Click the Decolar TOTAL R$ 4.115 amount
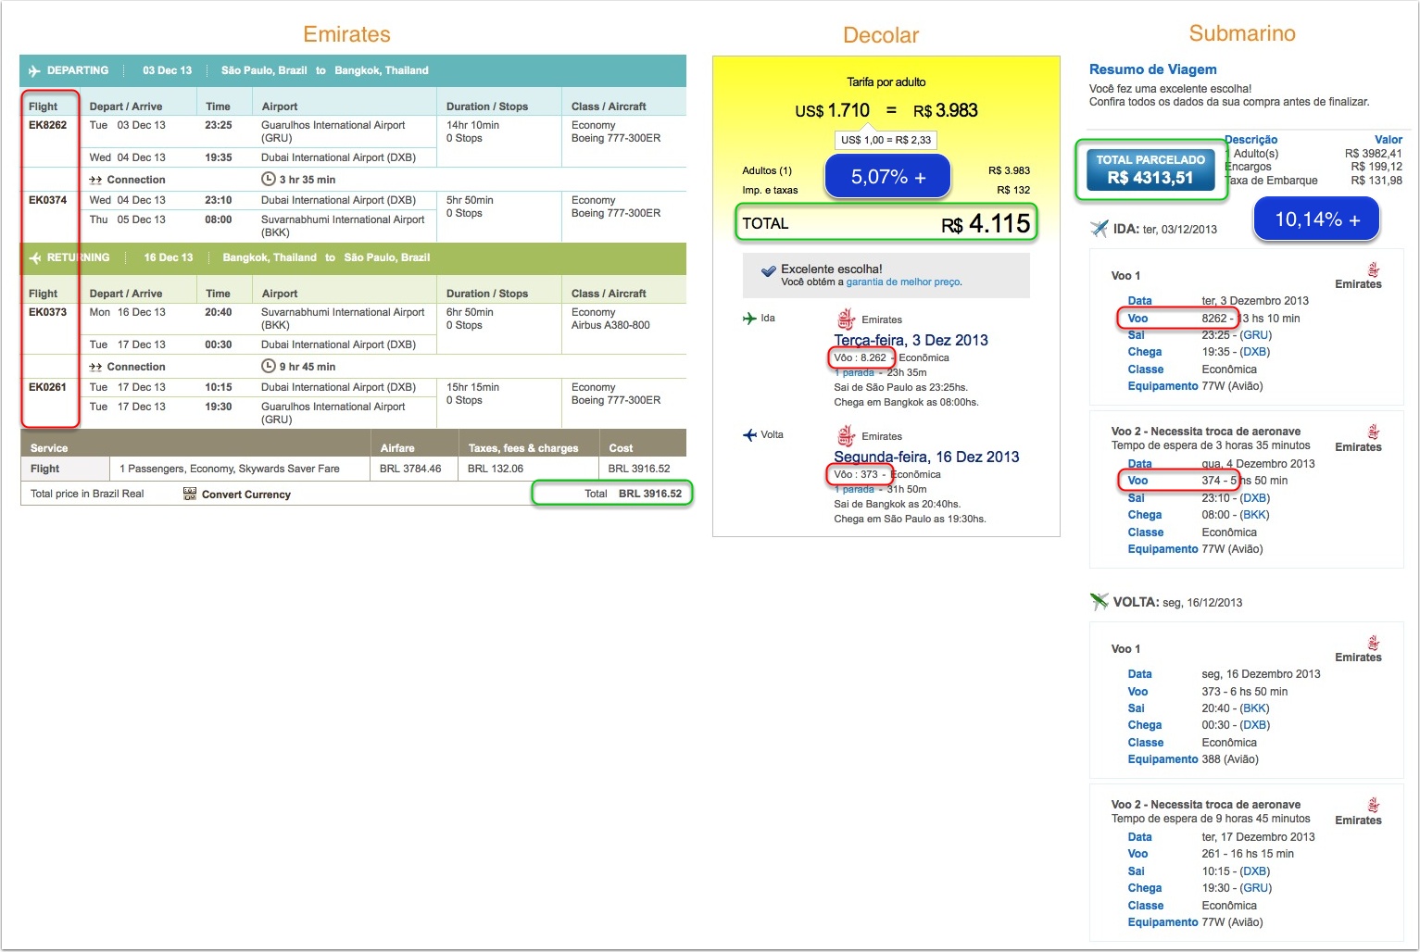 tap(986, 224)
